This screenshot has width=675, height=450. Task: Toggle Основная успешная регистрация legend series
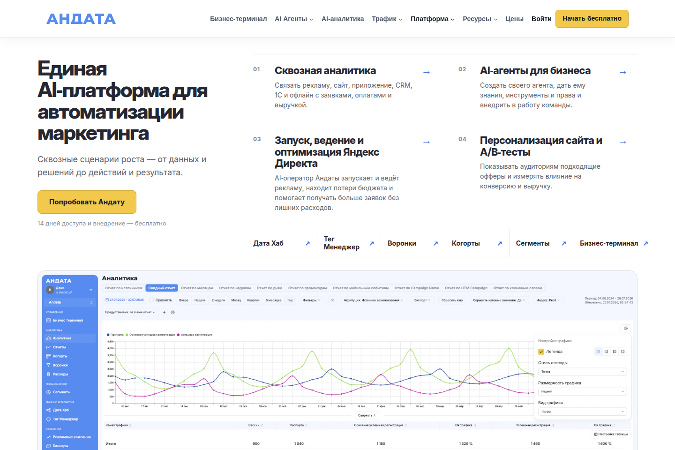point(150,335)
